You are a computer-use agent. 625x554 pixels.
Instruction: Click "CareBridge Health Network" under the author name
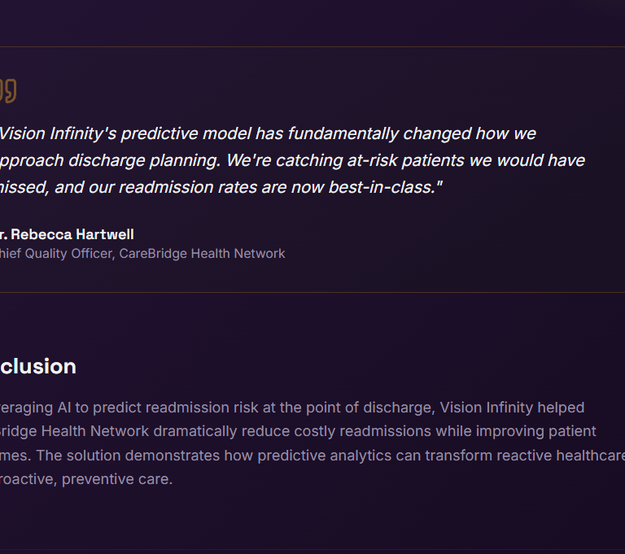[x=202, y=254]
